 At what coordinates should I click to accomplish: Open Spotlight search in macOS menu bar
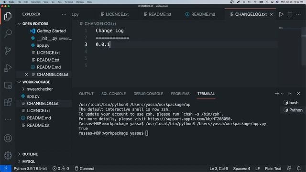point(267,2)
